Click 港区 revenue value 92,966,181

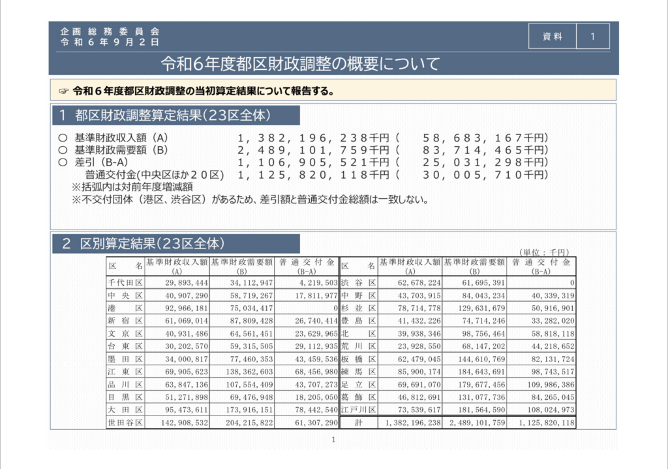click(x=186, y=308)
